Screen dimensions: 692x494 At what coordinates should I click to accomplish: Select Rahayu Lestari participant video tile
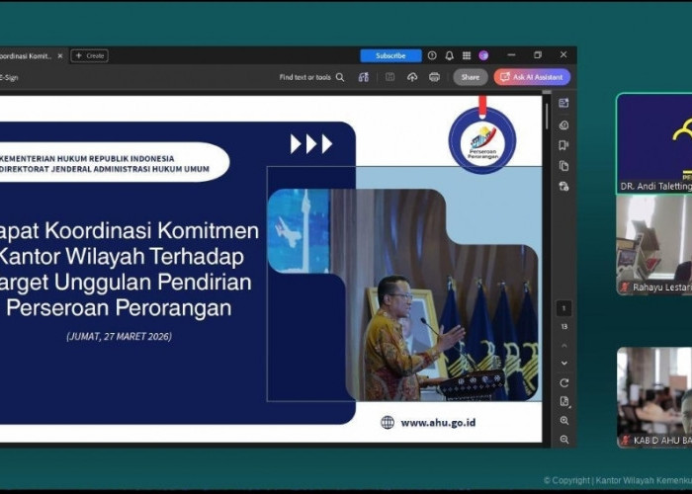pyautogui.click(x=654, y=245)
